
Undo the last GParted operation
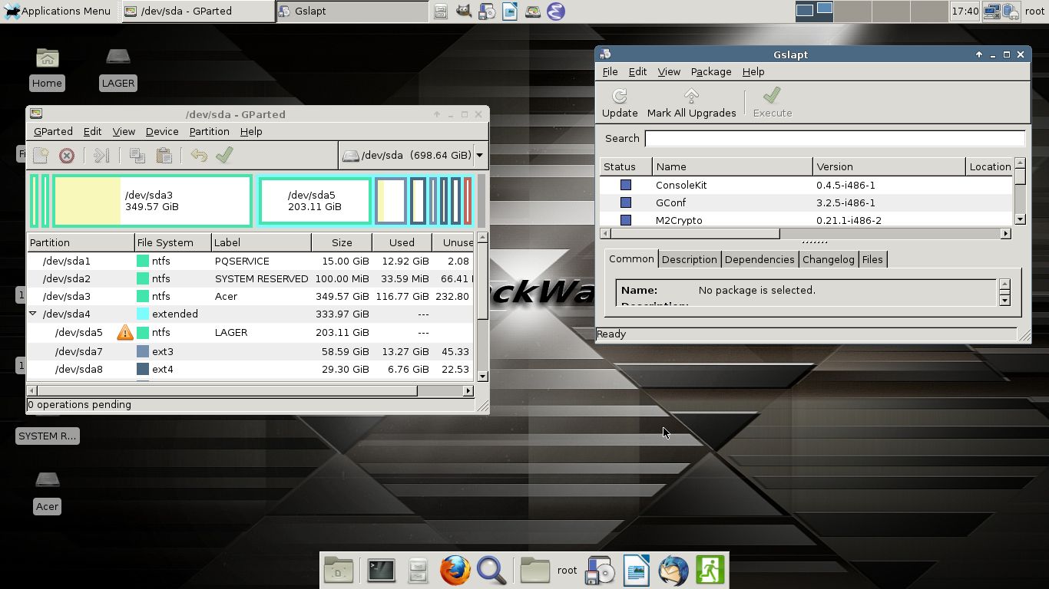click(199, 156)
